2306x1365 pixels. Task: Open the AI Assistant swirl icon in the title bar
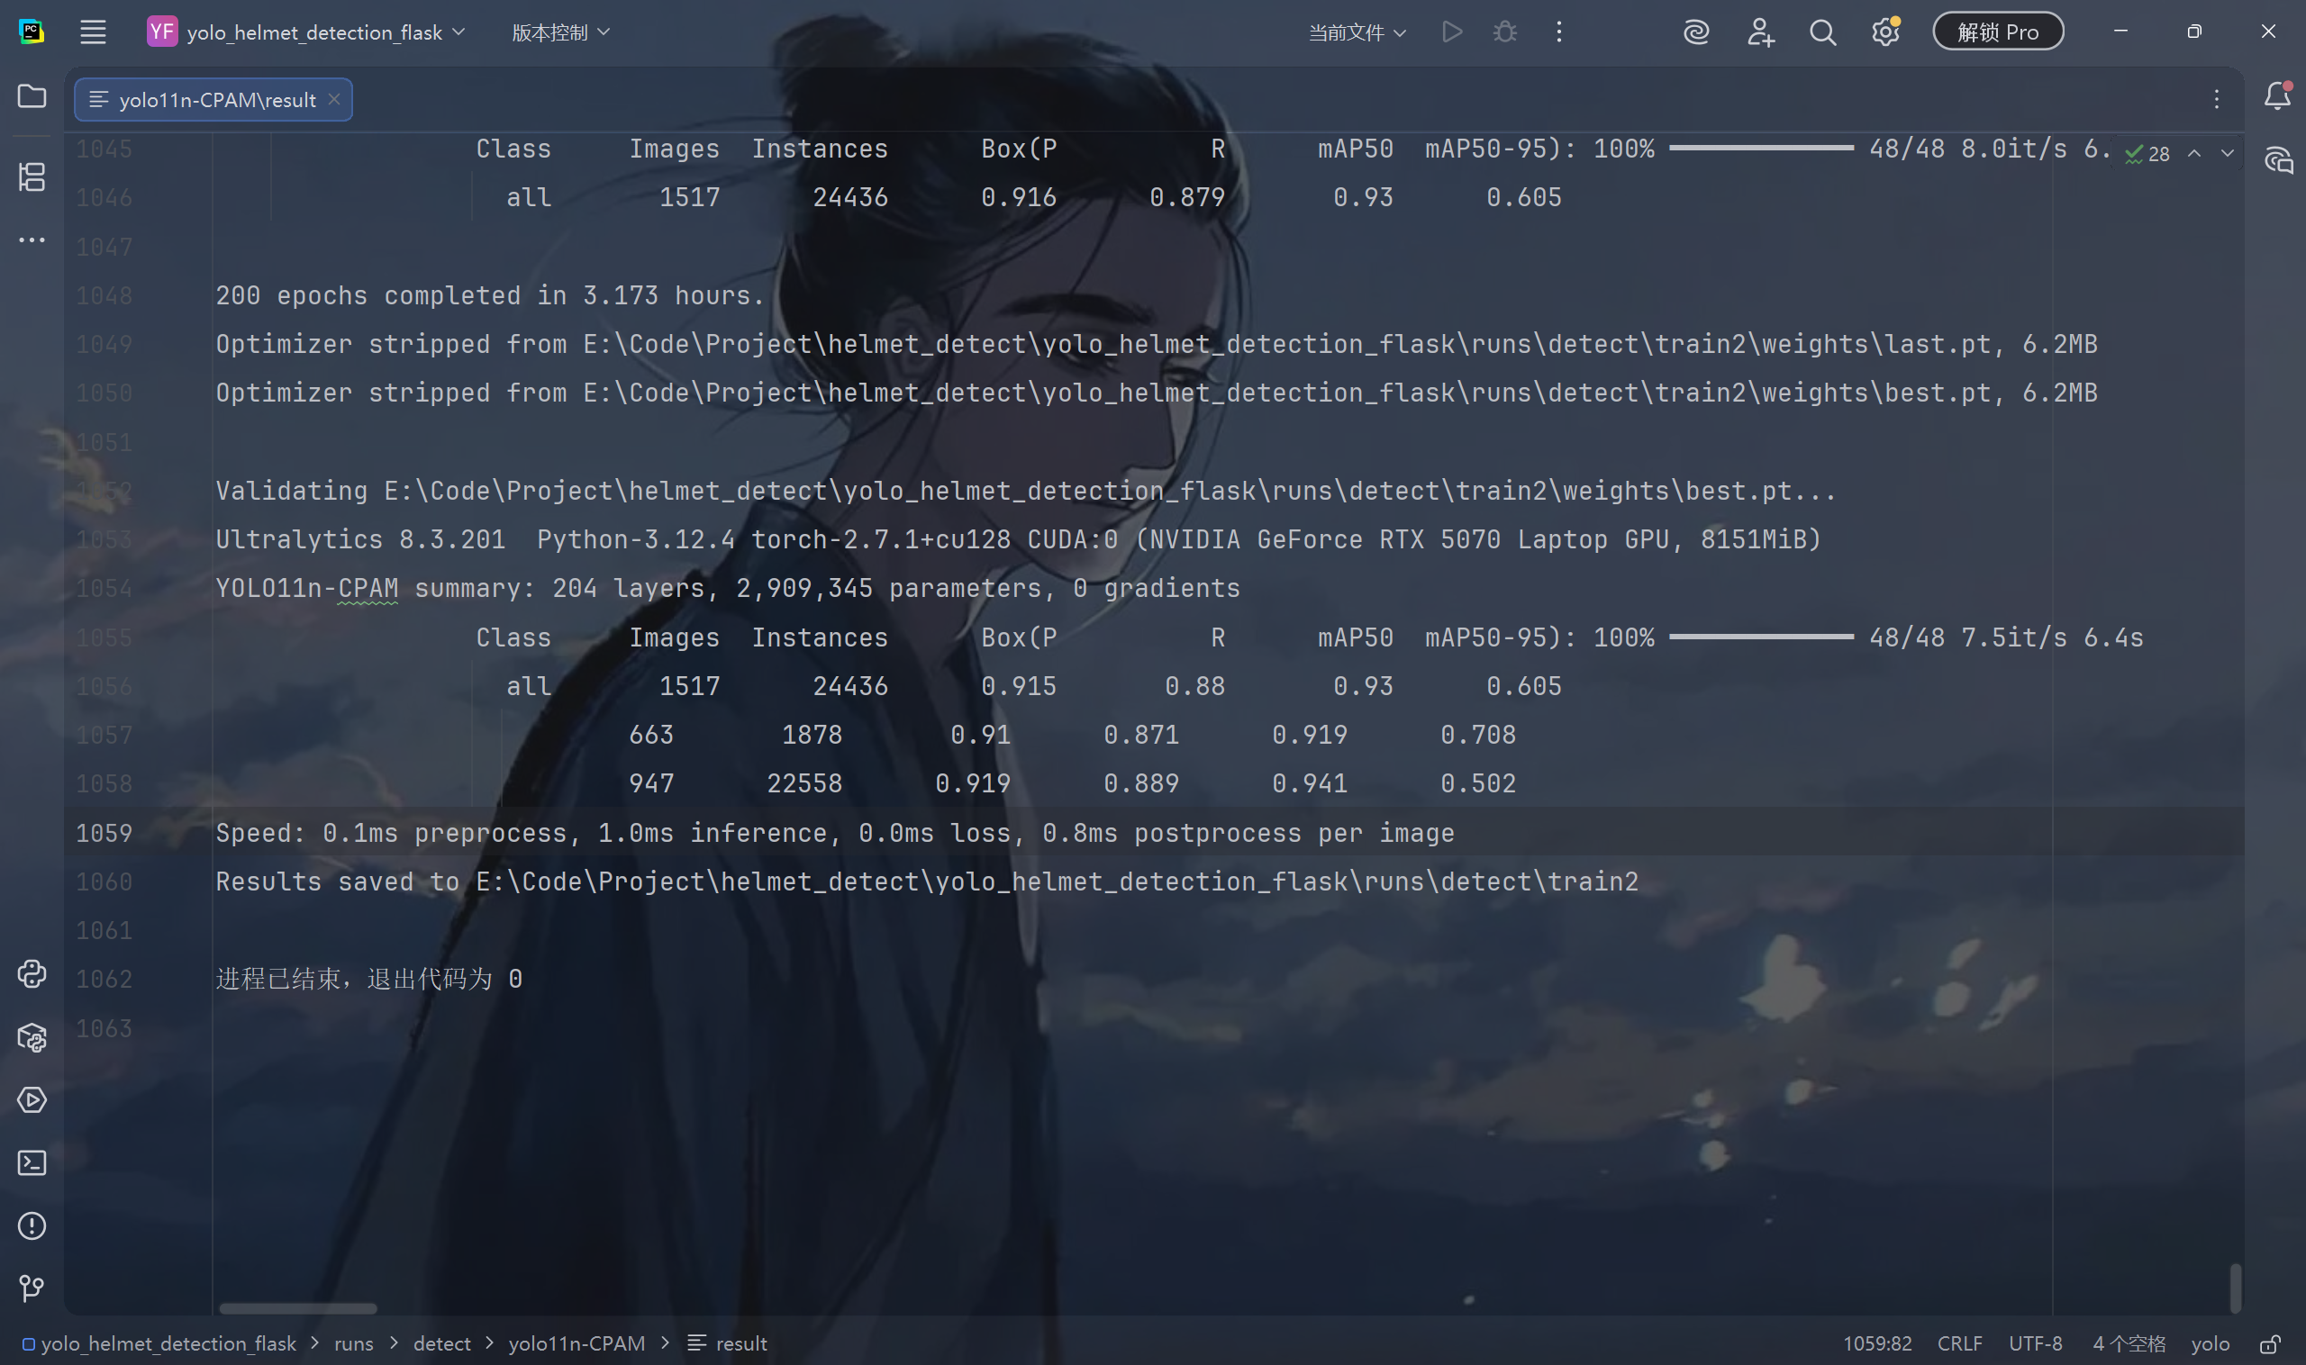[x=1696, y=32]
